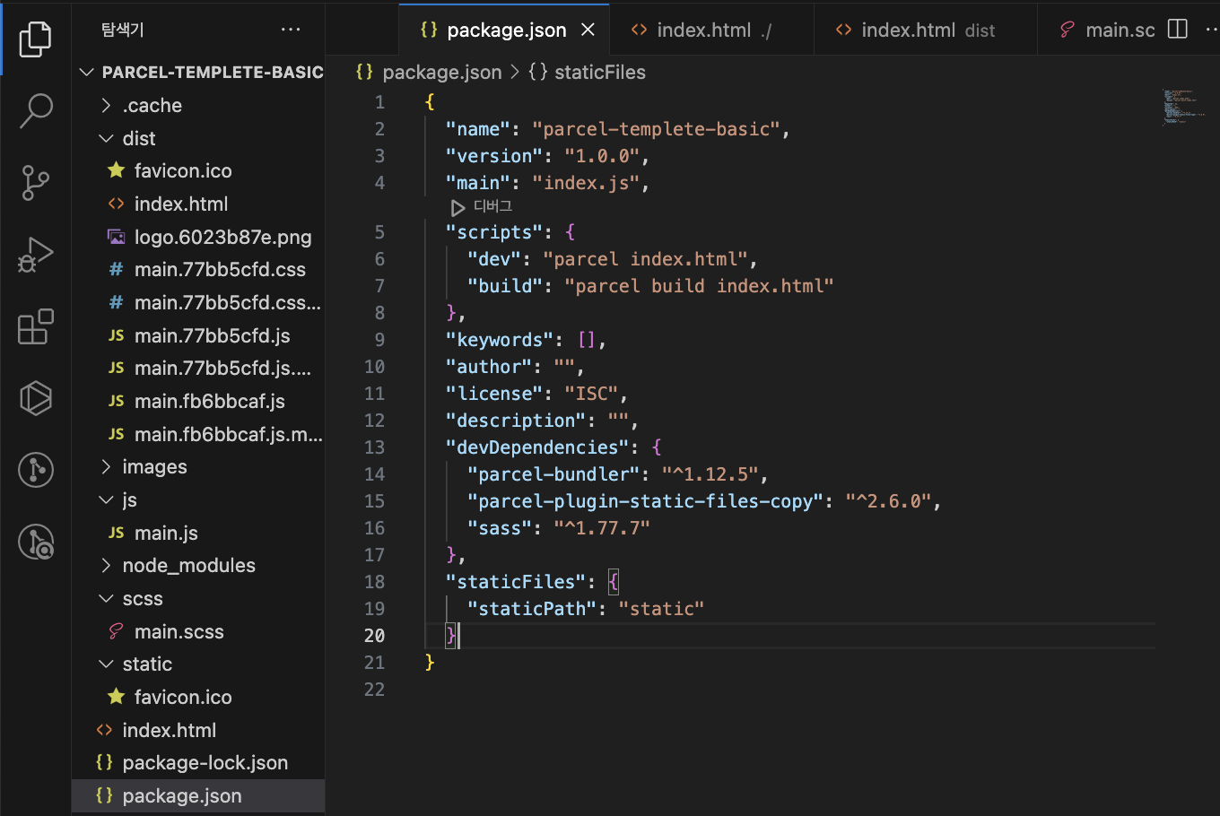Open main.fb6bbcaf.js.m... map file
This screenshot has width=1220, height=816.
(x=199, y=434)
